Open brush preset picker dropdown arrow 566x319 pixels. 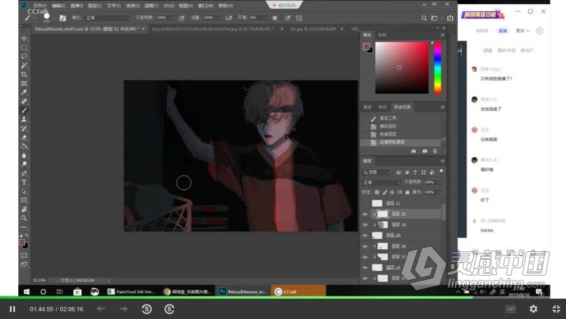coord(53,18)
